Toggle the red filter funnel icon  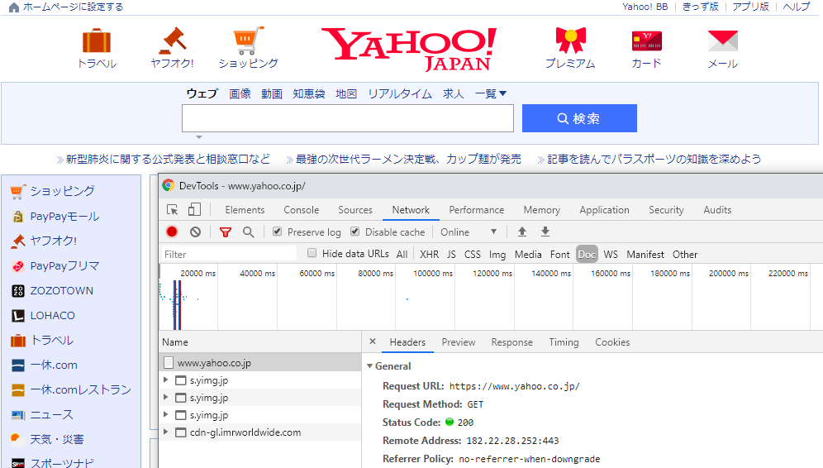225,232
